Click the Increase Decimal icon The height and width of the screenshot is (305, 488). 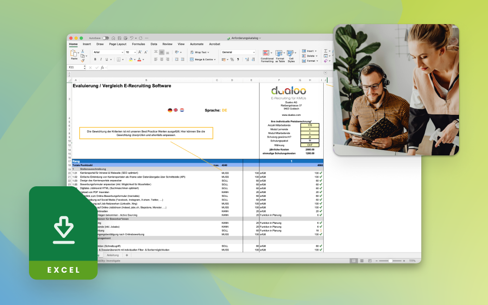tap(247, 59)
